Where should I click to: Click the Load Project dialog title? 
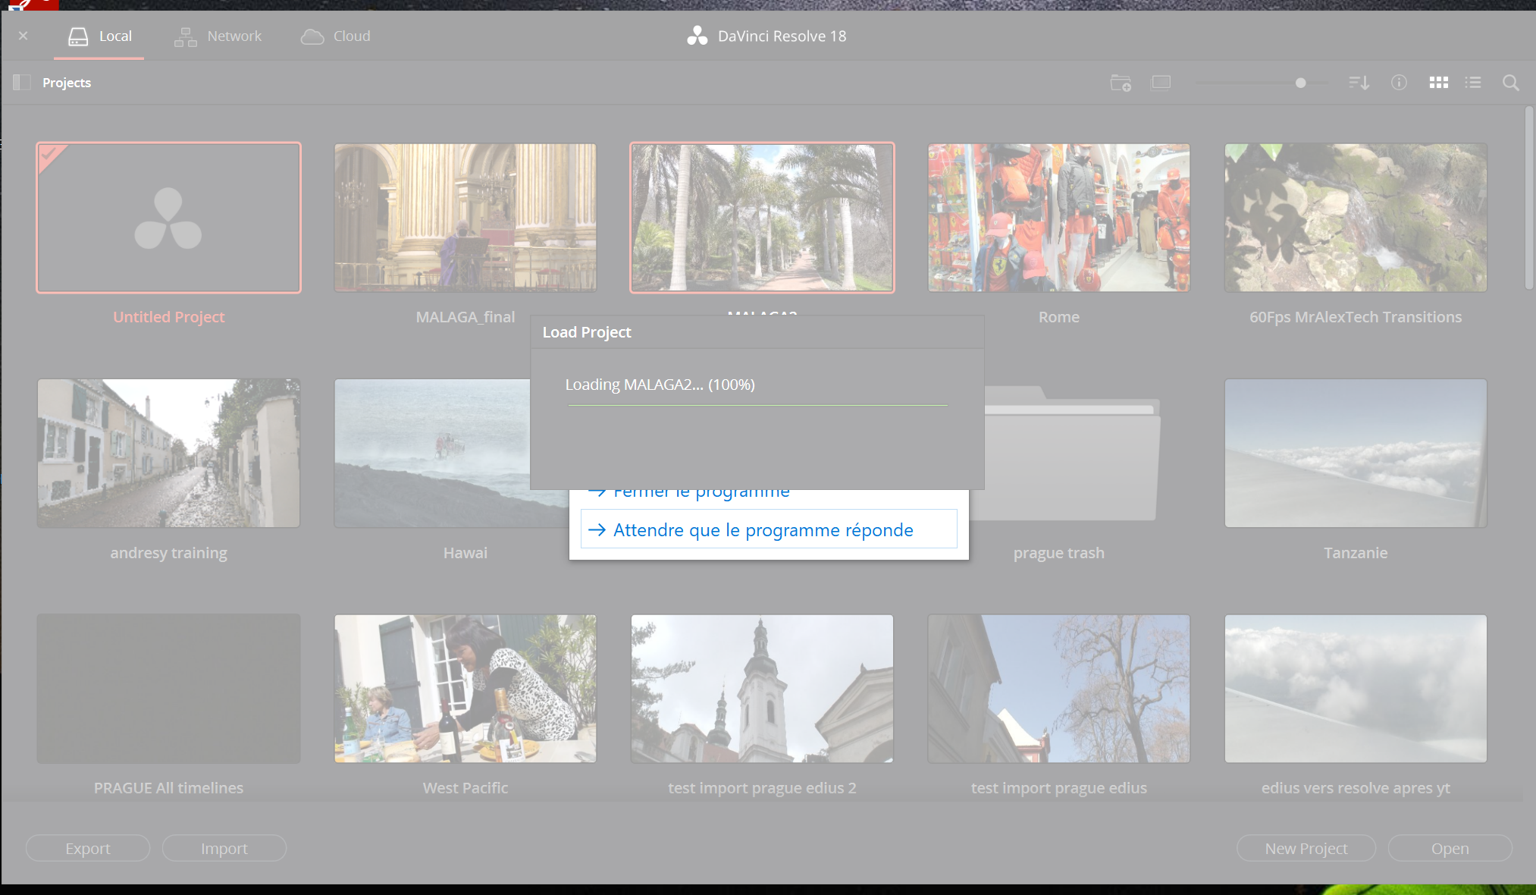[x=587, y=332]
